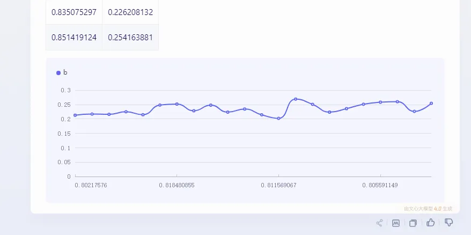Give the response a thumbs up
Image resolution: width=471 pixels, height=235 pixels.
click(x=431, y=223)
